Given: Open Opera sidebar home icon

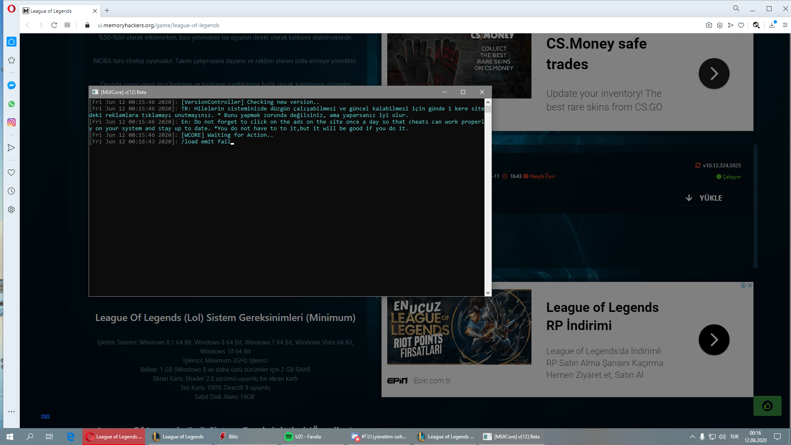Looking at the screenshot, I should pyautogui.click(x=12, y=42).
